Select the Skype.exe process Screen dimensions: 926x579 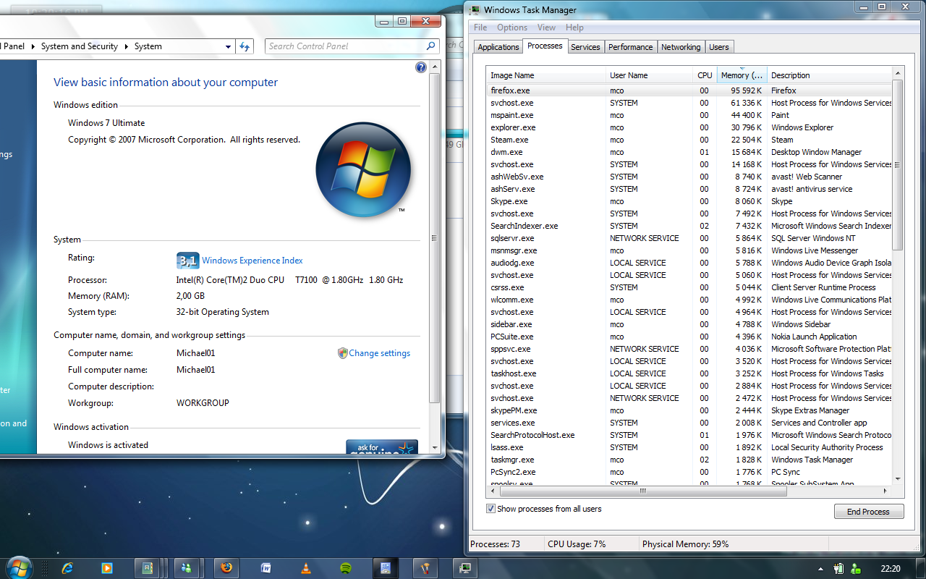point(689,201)
